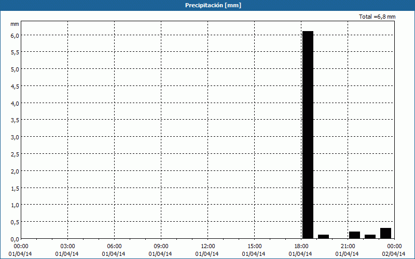Select the Total =6,8 mm label
The height and width of the screenshot is (259, 415).
(377, 17)
